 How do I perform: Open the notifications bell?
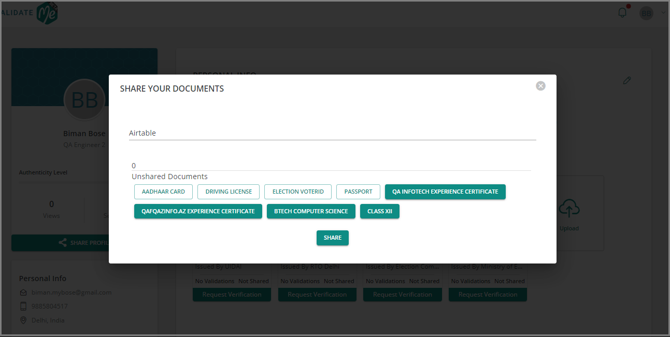click(622, 13)
